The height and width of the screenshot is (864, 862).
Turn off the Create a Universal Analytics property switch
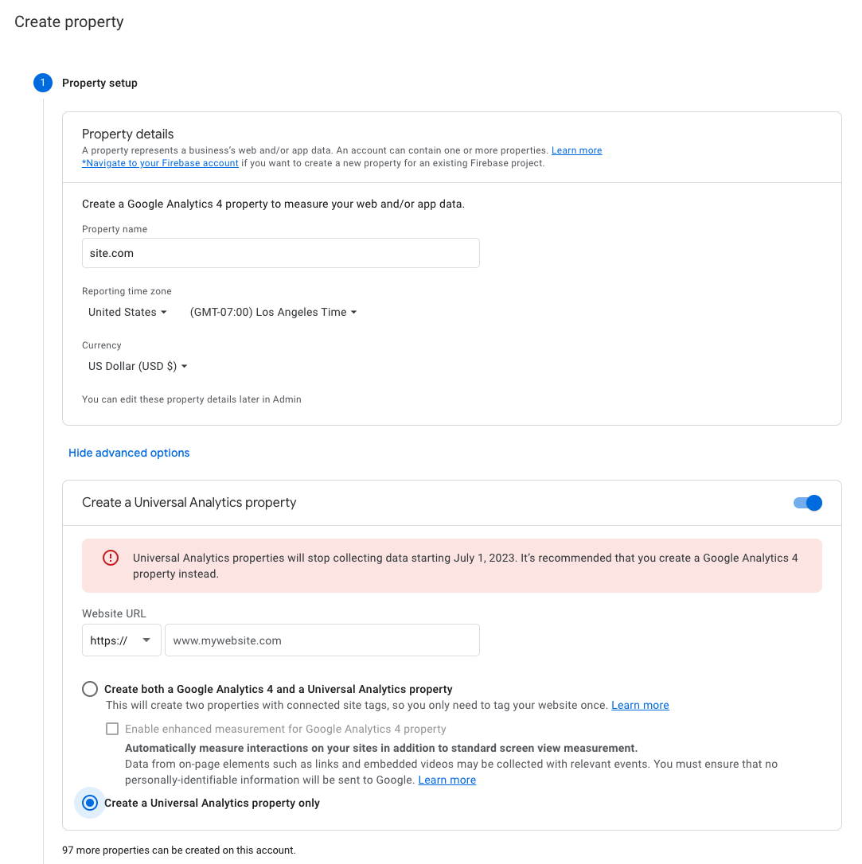[x=807, y=502]
